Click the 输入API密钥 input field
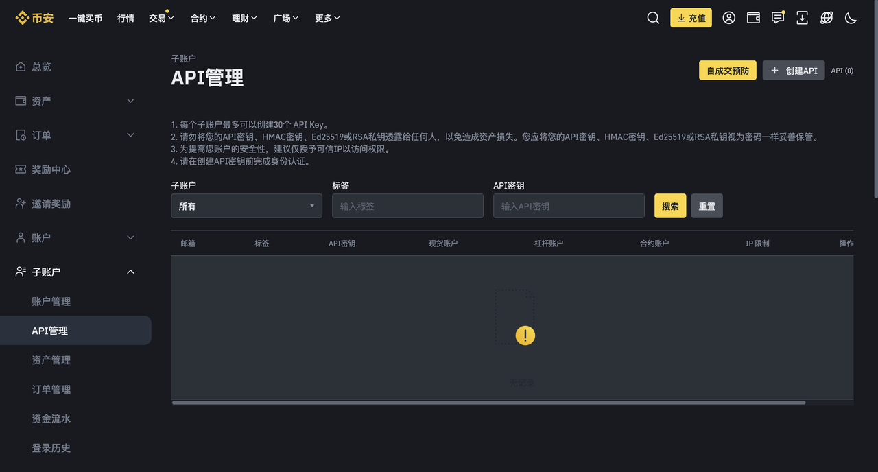Screen dimensions: 878x472 (x=569, y=206)
